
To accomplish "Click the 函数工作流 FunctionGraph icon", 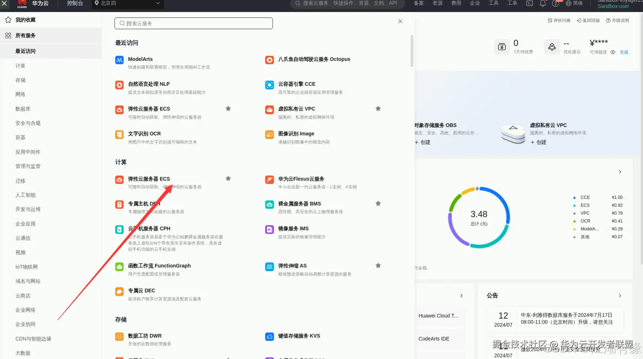I will click(x=119, y=267).
